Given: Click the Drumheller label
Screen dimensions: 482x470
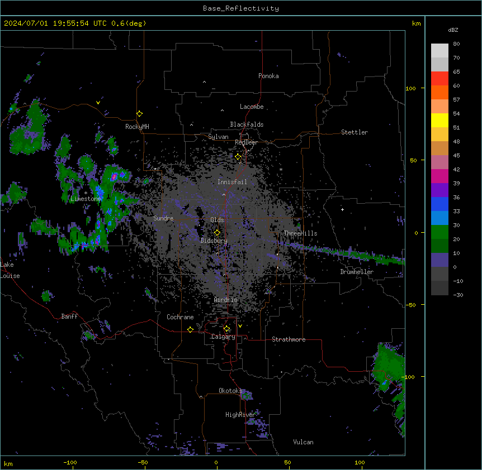Looking at the screenshot, I should coord(357,272).
